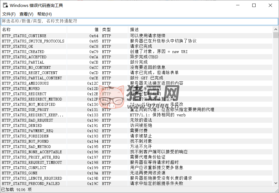Open the 文件(F) menu
This screenshot has height=193, width=279.
pyautogui.click(x=9, y=14)
